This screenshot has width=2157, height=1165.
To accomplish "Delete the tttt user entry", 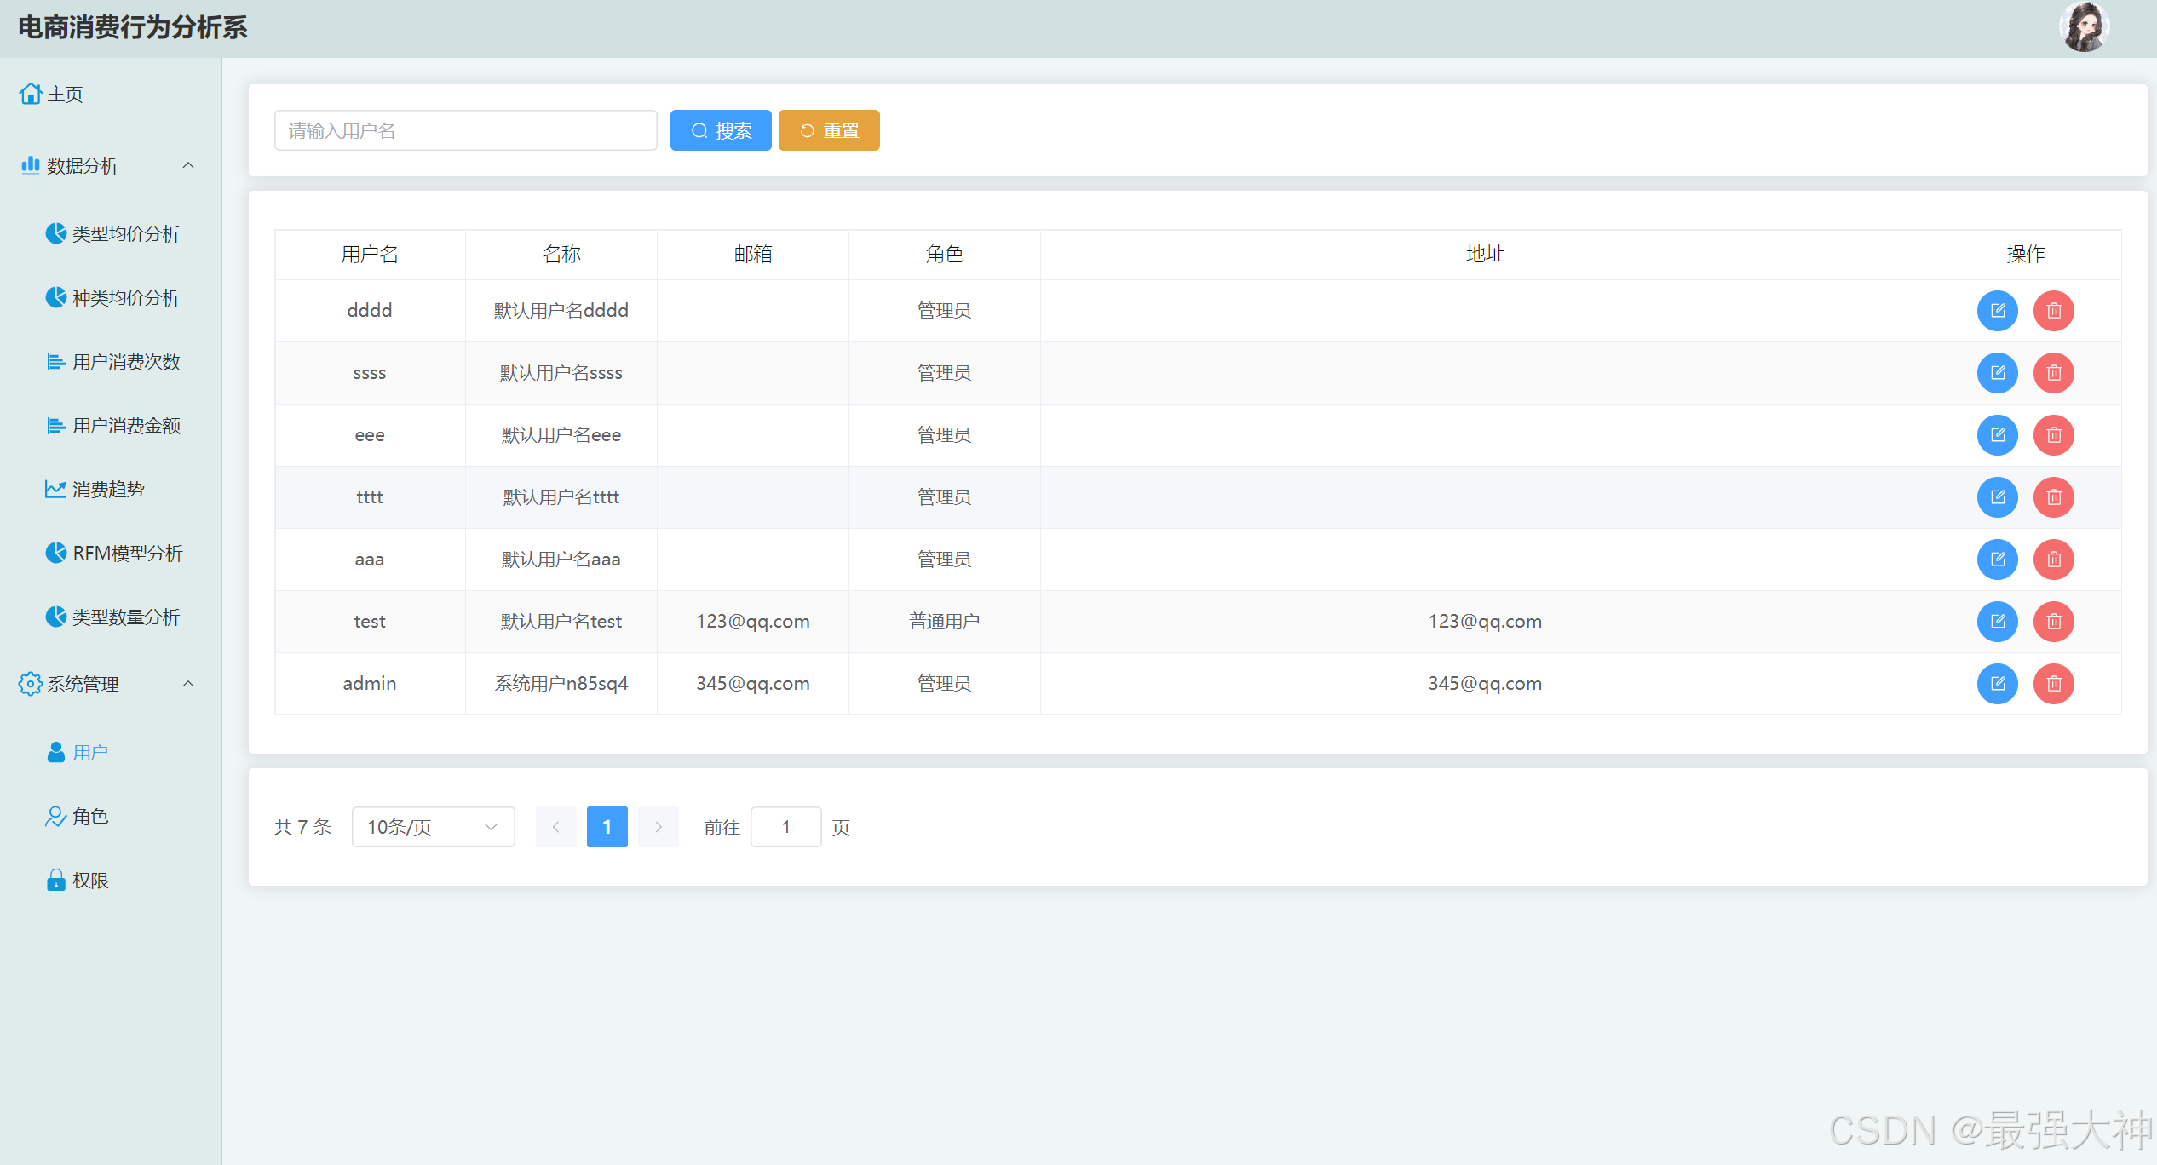I will pos(2053,497).
